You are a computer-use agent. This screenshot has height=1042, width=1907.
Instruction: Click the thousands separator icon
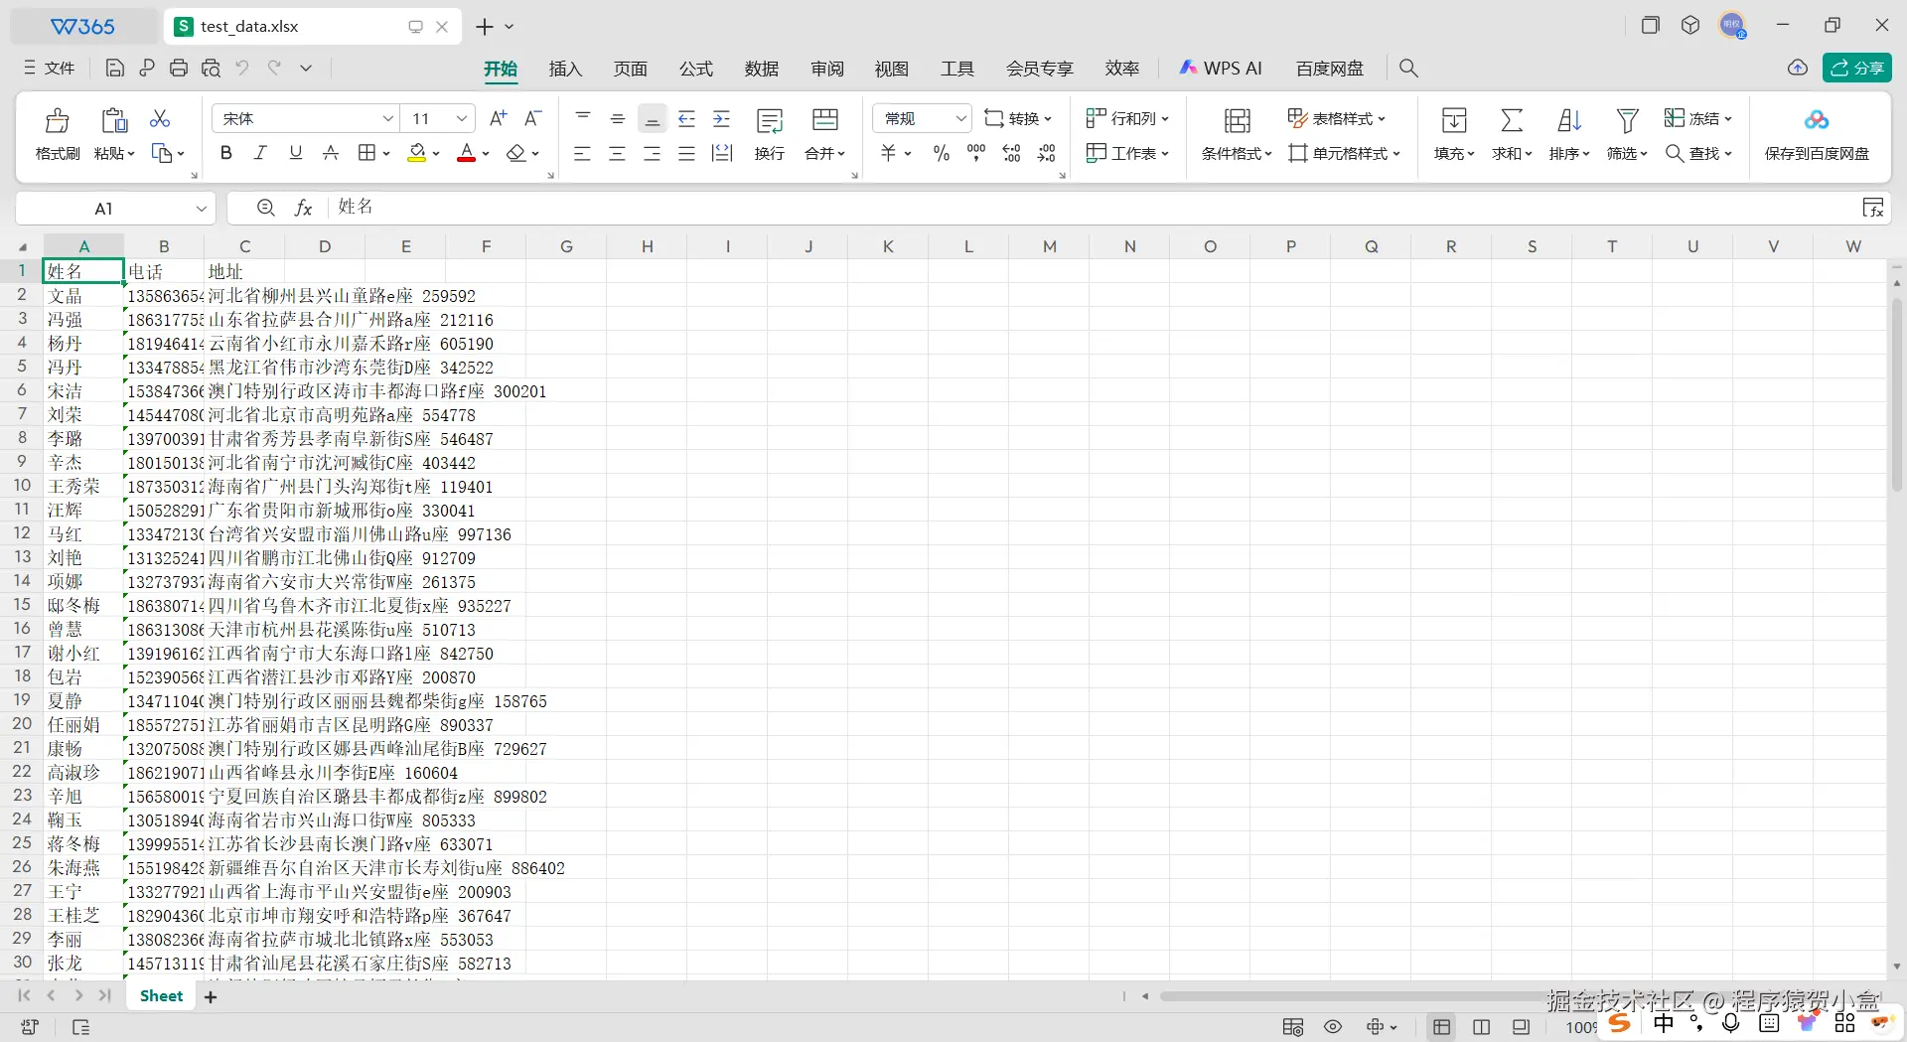click(976, 153)
